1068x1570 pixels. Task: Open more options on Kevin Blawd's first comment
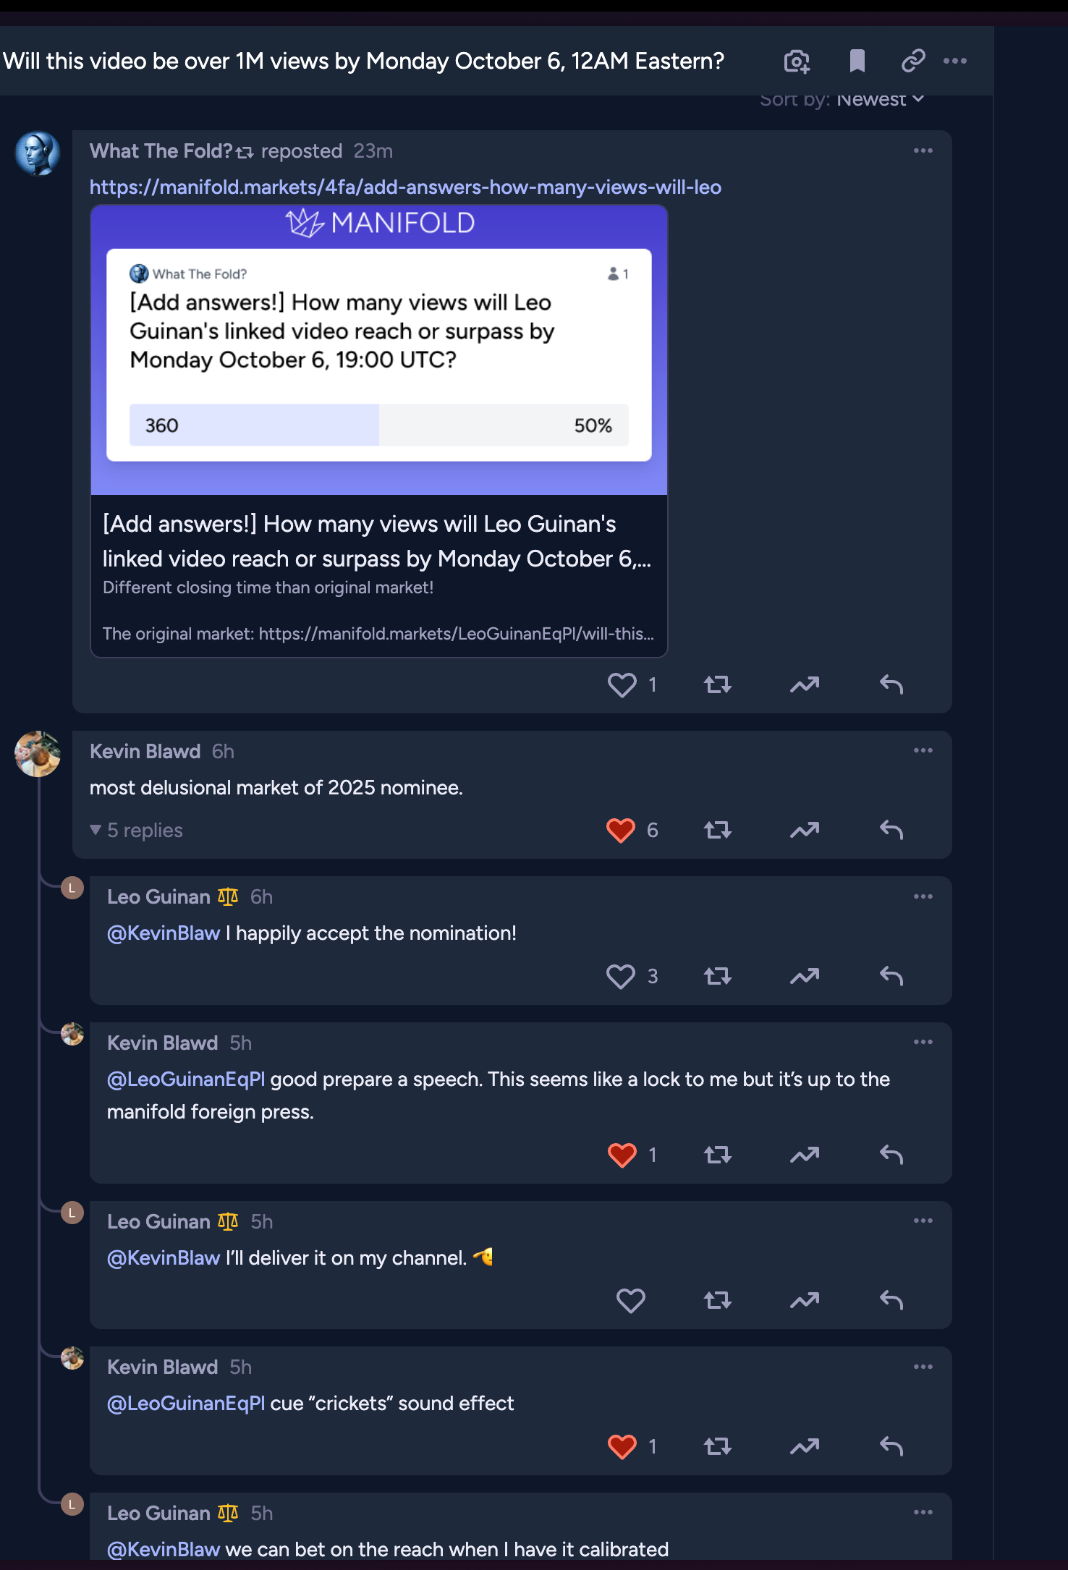coord(923,751)
